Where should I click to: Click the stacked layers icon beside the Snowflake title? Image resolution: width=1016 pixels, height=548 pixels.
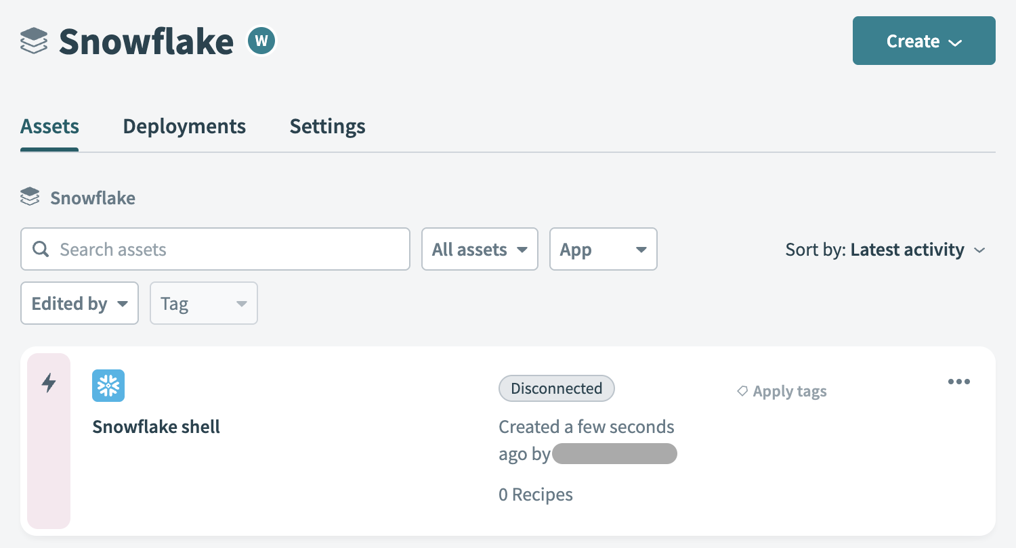[x=33, y=41]
